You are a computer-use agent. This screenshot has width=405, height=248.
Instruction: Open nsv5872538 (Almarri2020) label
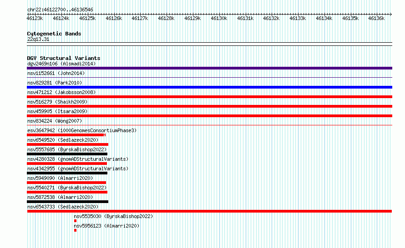coord(60,197)
